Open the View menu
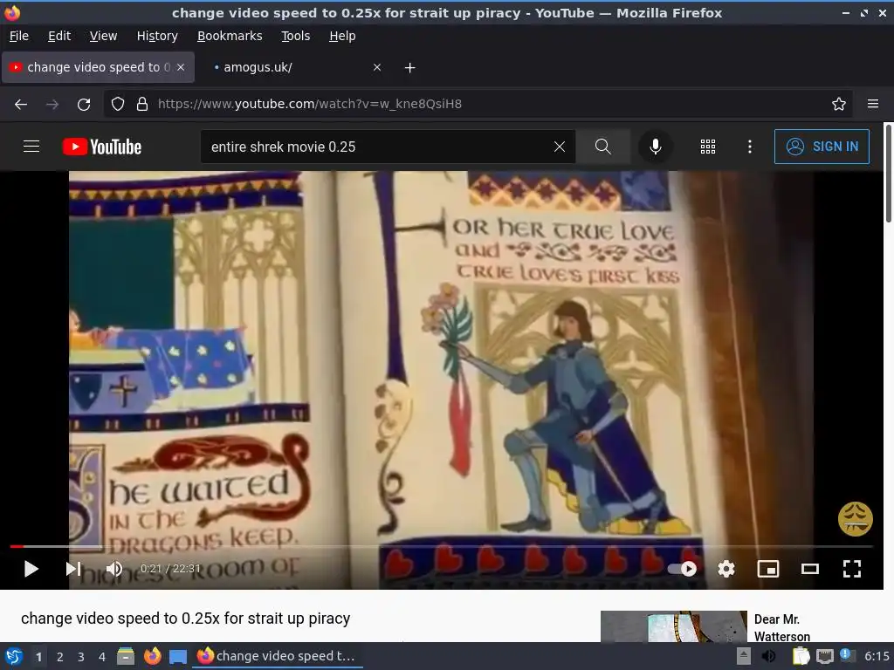Screen dimensions: 894x670 tap(103, 36)
